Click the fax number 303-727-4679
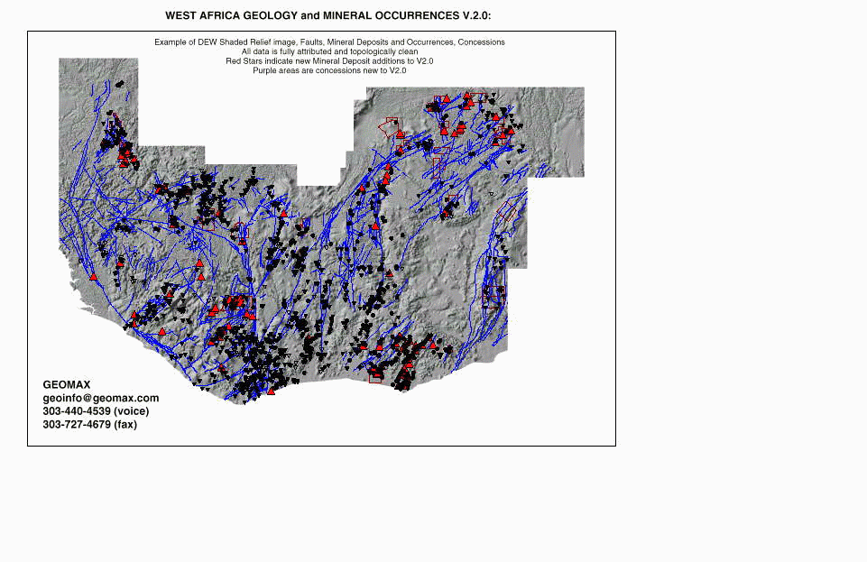The width and height of the screenshot is (867, 562). click(89, 424)
